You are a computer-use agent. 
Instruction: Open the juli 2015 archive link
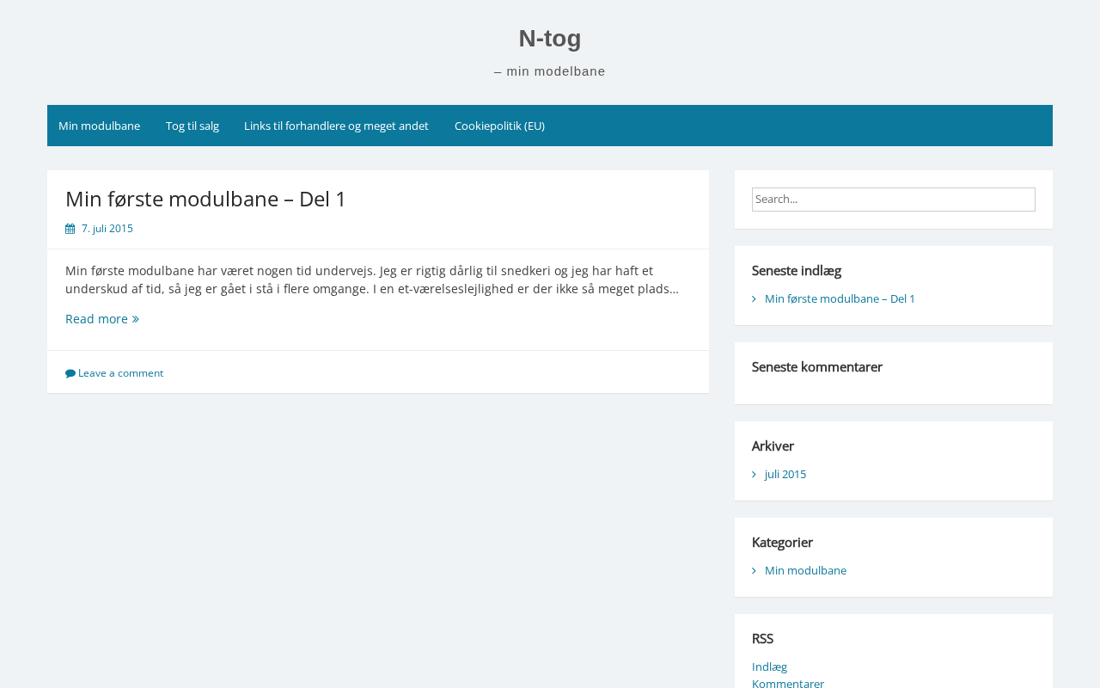coord(785,475)
